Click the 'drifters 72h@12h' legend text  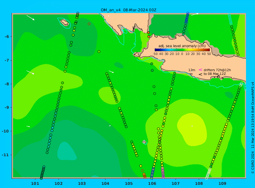coord(217,70)
